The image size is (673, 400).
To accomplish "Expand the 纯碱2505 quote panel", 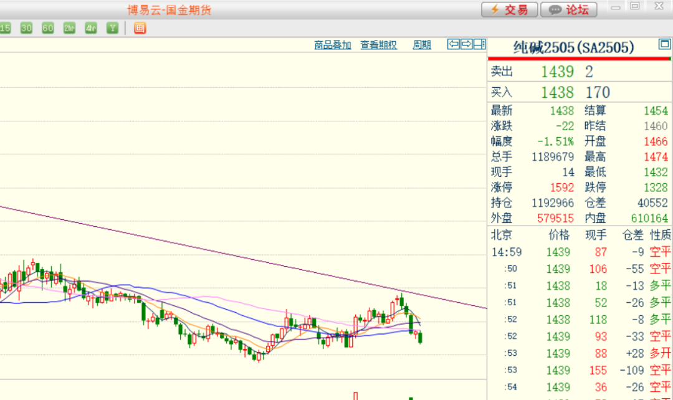I will [x=664, y=44].
